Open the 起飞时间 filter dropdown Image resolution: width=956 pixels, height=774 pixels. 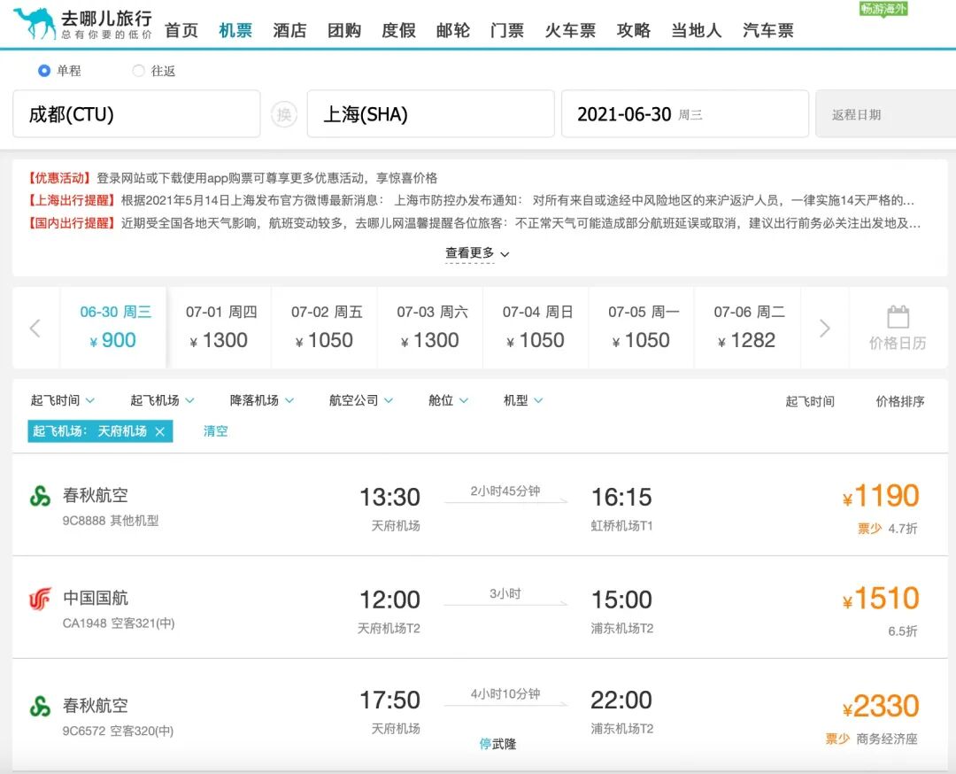(62, 399)
